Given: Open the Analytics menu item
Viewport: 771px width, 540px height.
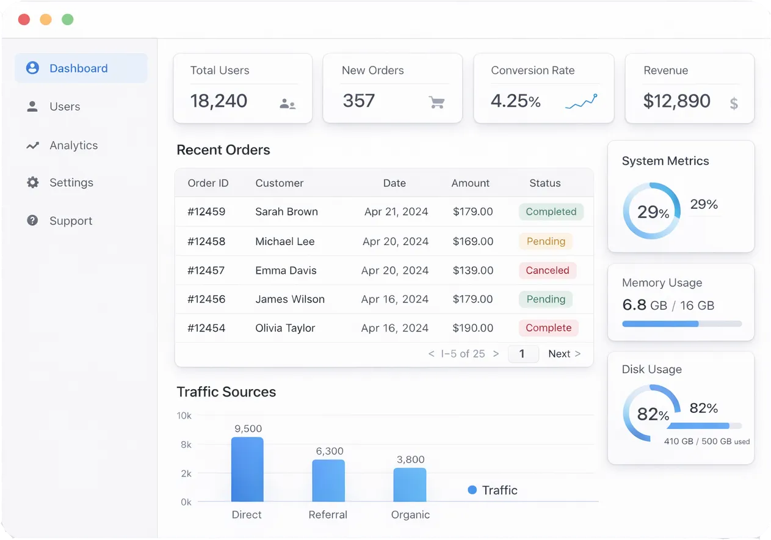Looking at the screenshot, I should (73, 145).
